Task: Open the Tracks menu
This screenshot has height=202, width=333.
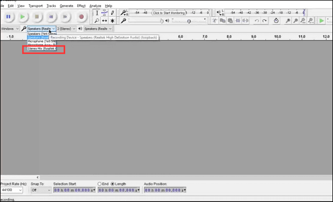Action: 51,5
